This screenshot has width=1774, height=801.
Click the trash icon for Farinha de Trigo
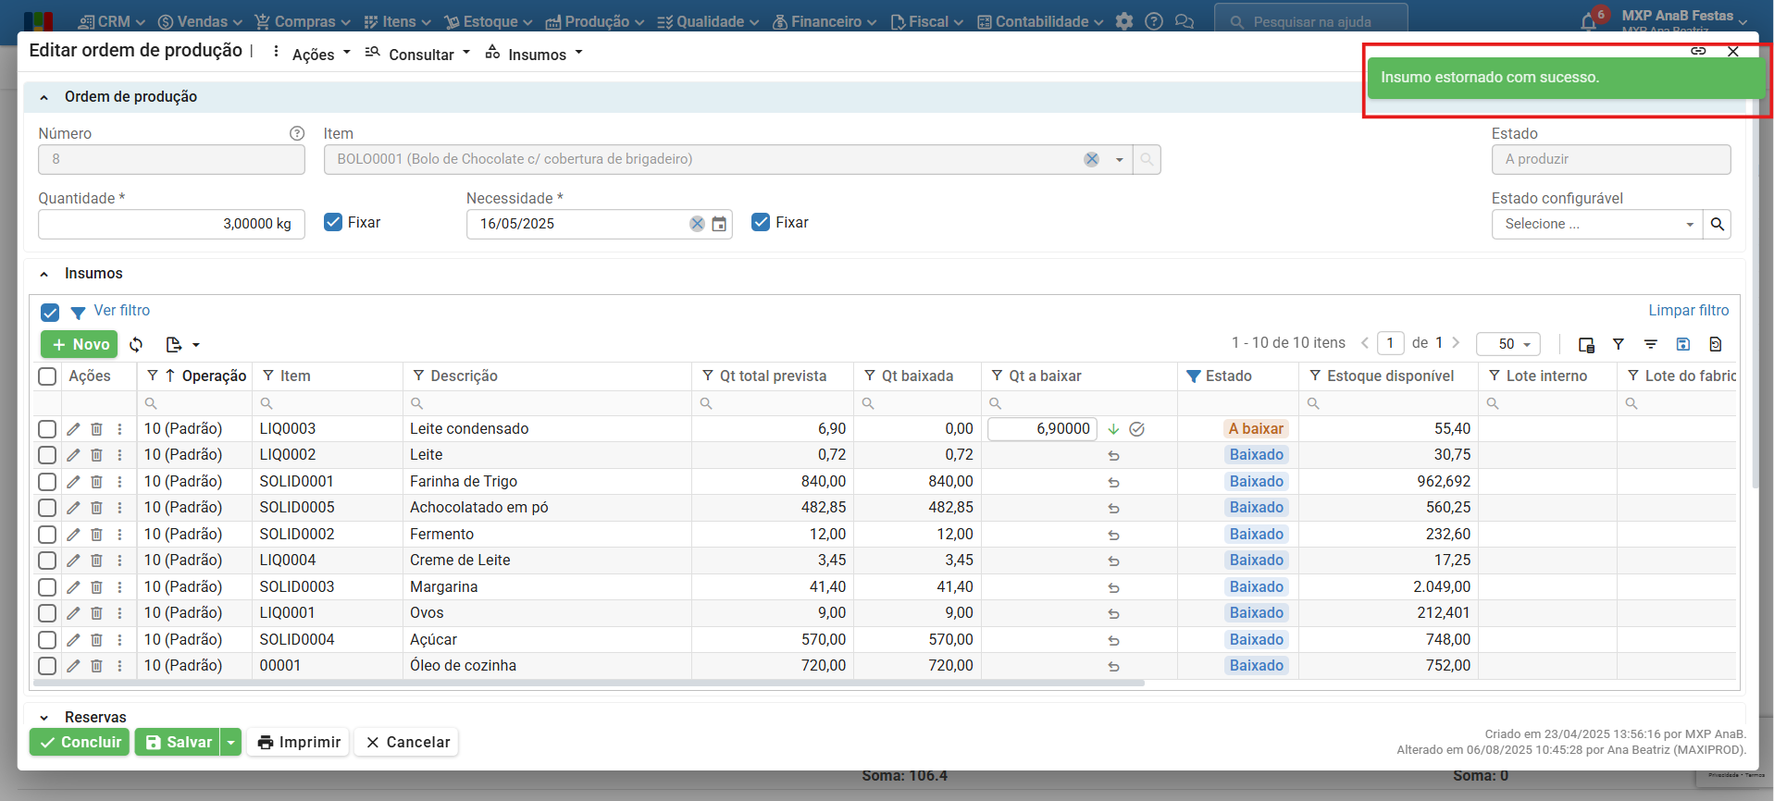pyautogui.click(x=96, y=482)
